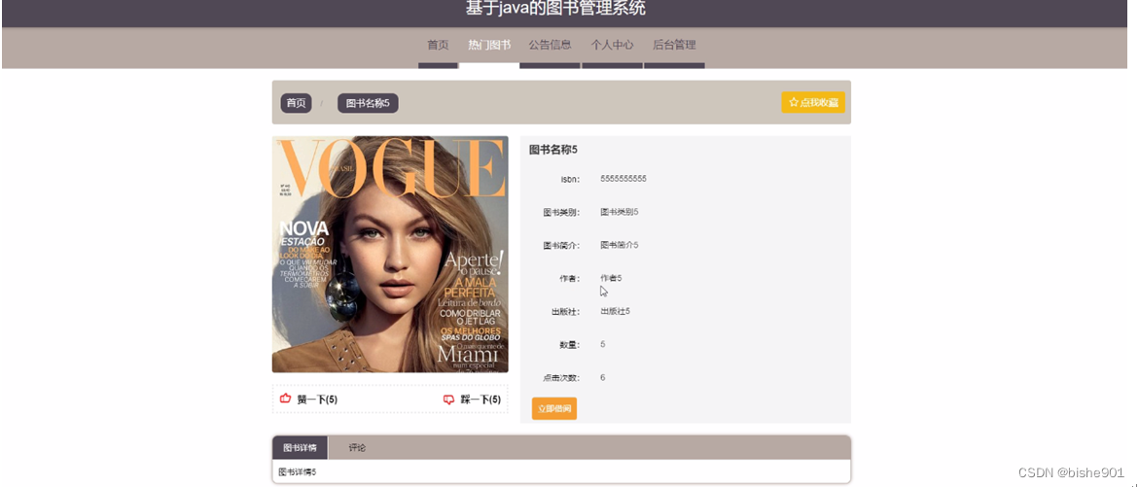
Task: Click the 出版社 label
Action: pos(565,312)
